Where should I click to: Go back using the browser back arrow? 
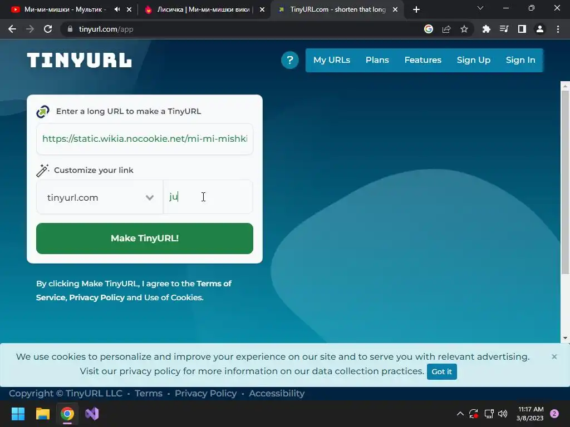click(12, 29)
